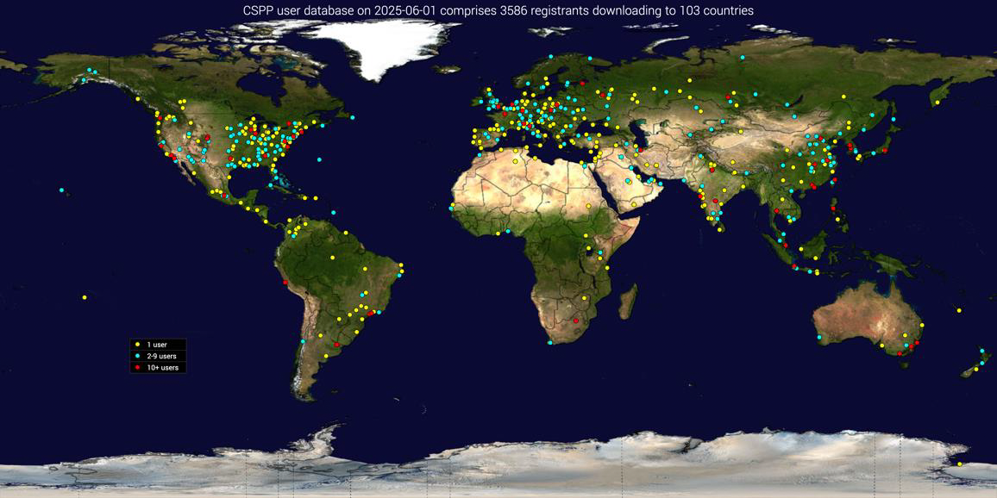Viewport: 997px width, 498px height.
Task: Select the yellow marker on the Kamchatka peninsula
Action: 937,103
